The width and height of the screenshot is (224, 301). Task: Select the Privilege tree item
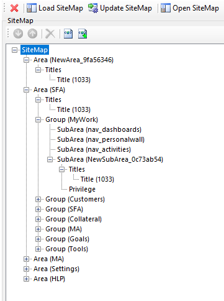pyautogui.click(x=82, y=189)
